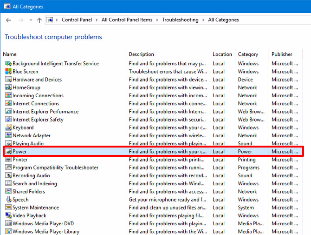Click the Blue Screen troubleshooter icon

click(8, 72)
